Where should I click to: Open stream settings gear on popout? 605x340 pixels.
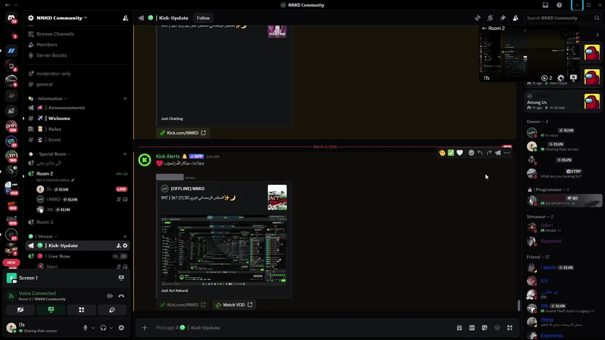(561, 78)
